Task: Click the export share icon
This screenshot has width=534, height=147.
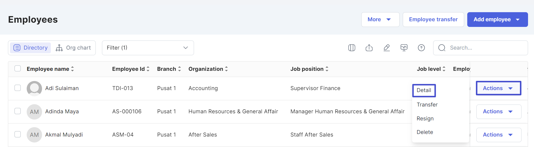Action: coord(369,48)
